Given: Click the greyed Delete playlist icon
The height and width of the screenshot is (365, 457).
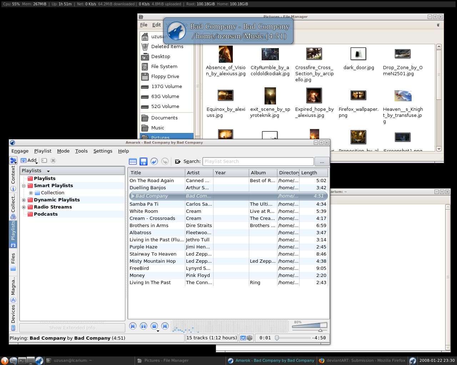Looking at the screenshot, I should click(x=53, y=160).
